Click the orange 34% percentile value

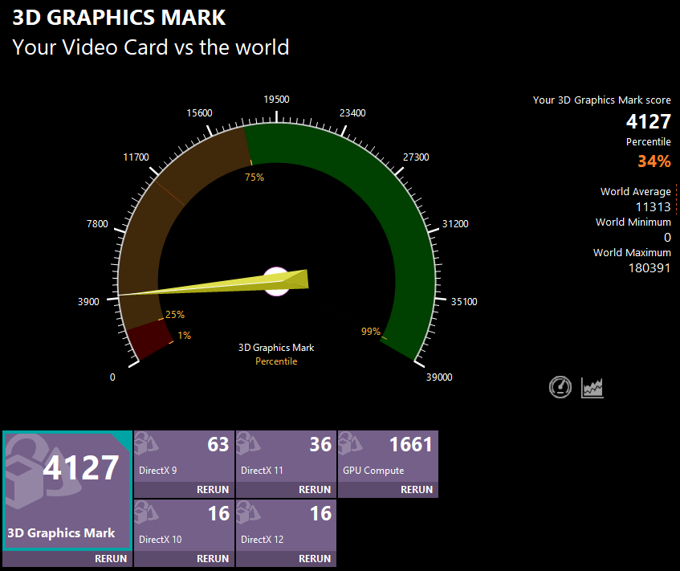[654, 161]
